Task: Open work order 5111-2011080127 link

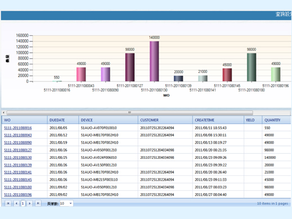Action: pos(18,150)
